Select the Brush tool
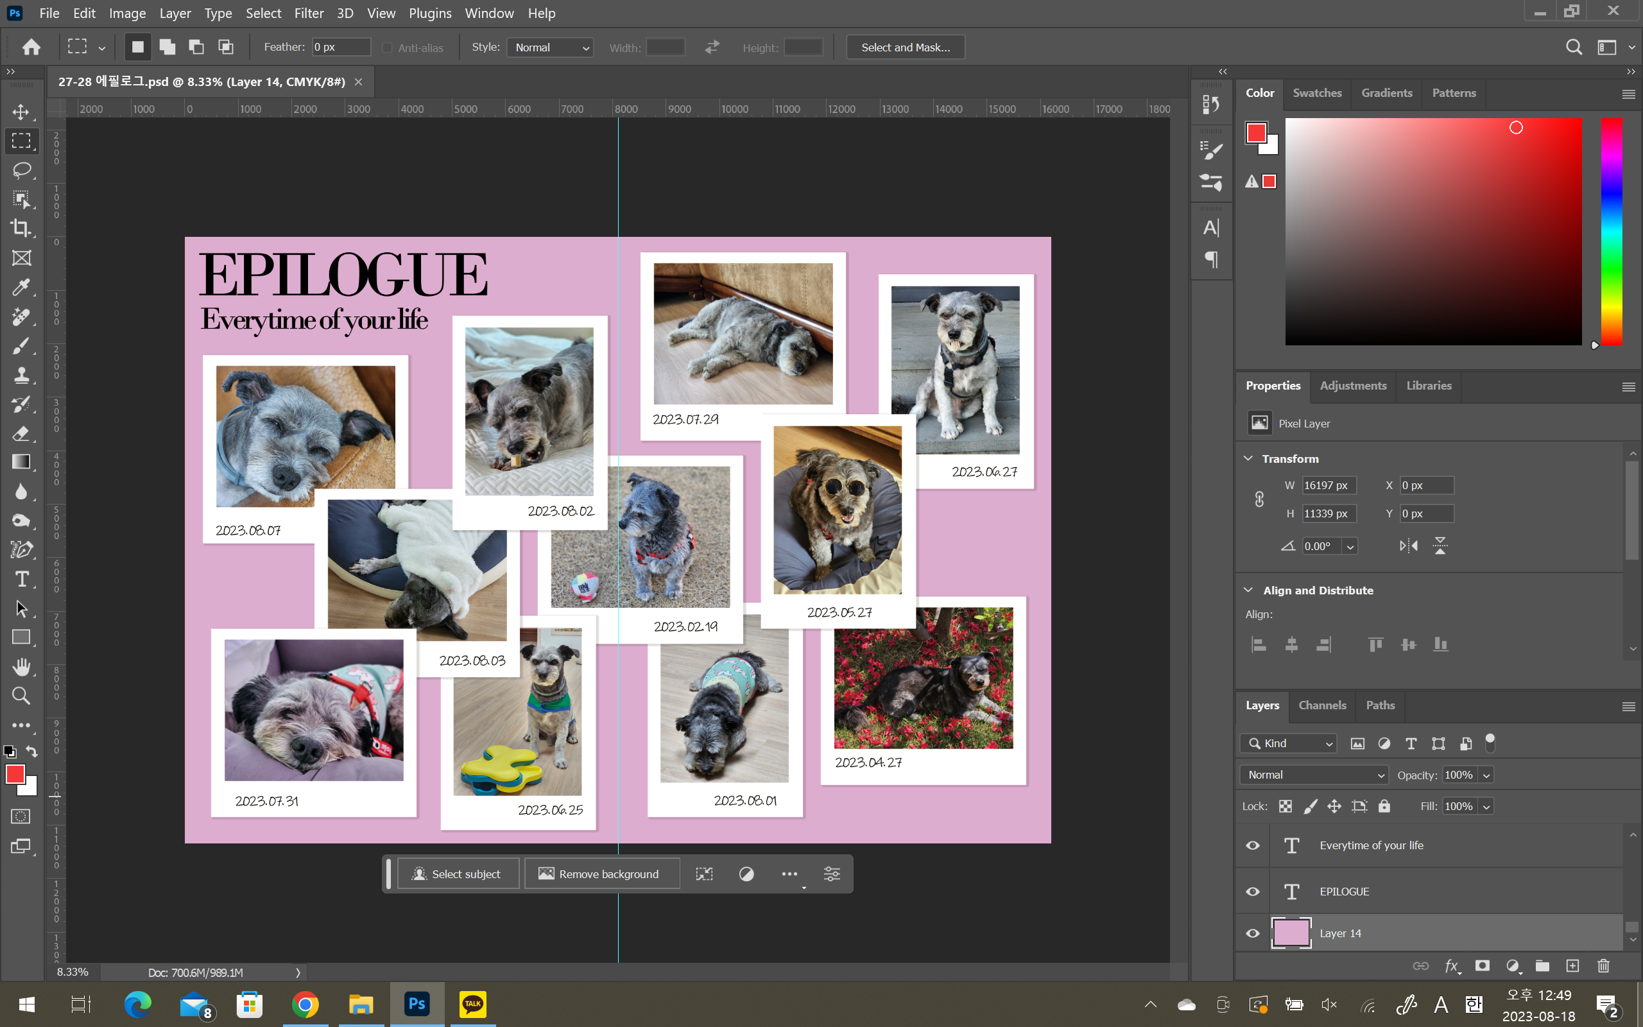1643x1027 pixels. click(x=21, y=346)
